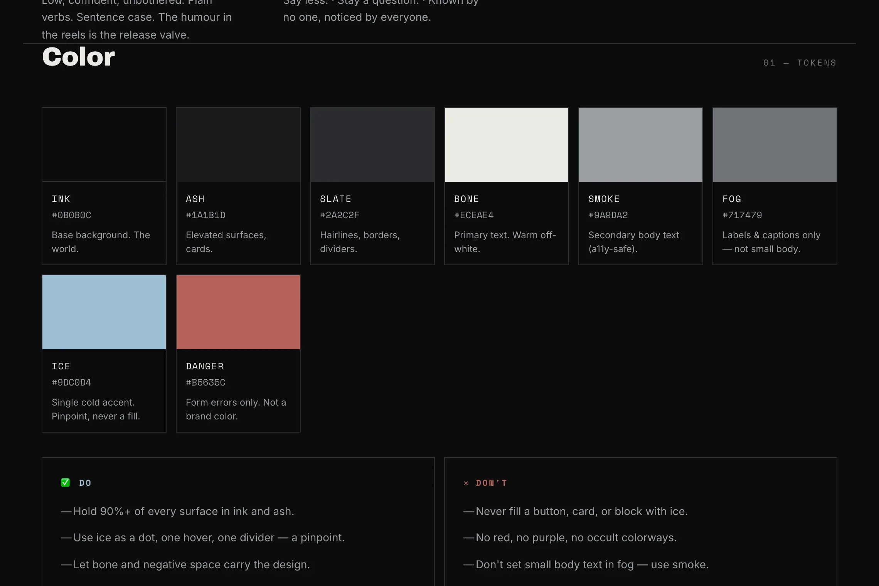Click the ICE token name
The height and width of the screenshot is (586, 879).
coord(61,366)
